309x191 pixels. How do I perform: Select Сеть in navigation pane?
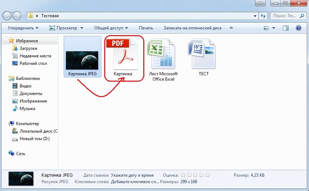pos(20,153)
